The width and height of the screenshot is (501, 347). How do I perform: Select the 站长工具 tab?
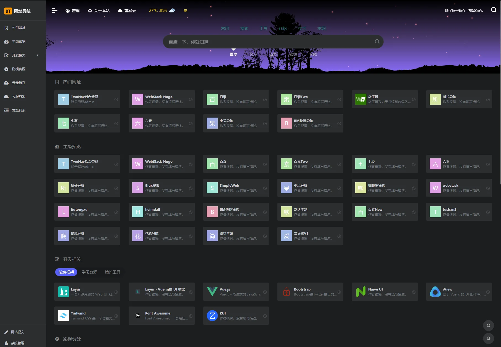pos(112,272)
